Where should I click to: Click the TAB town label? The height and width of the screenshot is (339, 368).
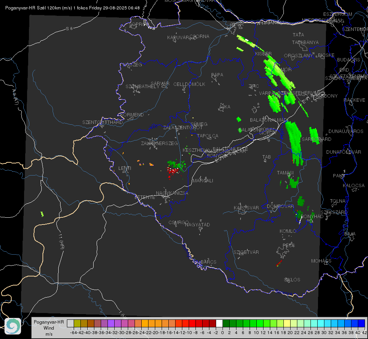click(x=267, y=157)
